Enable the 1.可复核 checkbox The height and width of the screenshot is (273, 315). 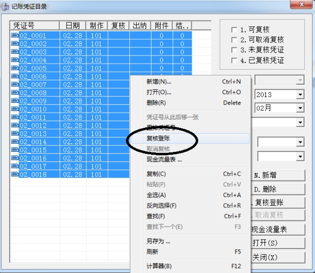[x=234, y=30]
